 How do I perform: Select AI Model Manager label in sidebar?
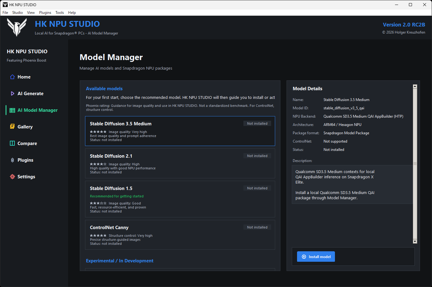(x=38, y=110)
